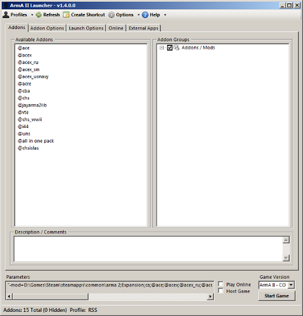Select the @vte addon

pyautogui.click(x=23, y=112)
